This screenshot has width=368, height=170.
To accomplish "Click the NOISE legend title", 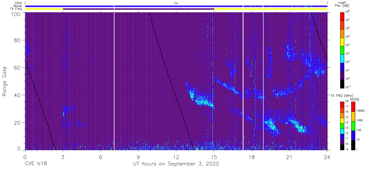I will 355,99.
